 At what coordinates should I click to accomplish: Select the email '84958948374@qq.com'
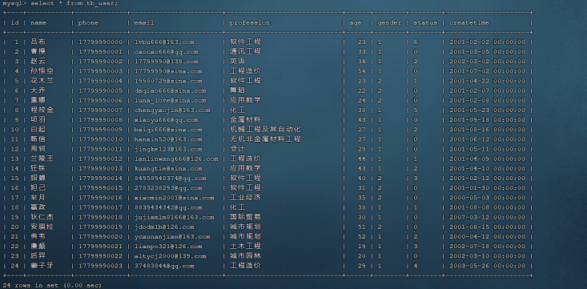[x=171, y=179]
